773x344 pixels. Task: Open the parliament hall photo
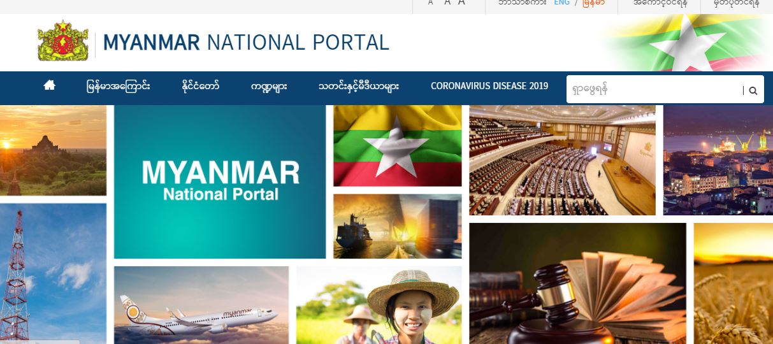pyautogui.click(x=561, y=160)
